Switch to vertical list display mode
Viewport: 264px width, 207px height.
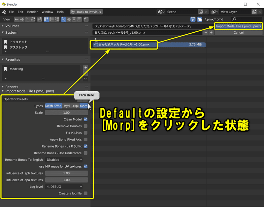(46, 19)
